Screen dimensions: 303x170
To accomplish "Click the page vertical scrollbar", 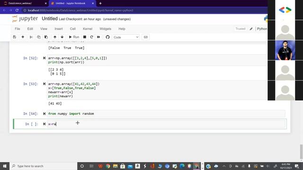I will [301, 151].
